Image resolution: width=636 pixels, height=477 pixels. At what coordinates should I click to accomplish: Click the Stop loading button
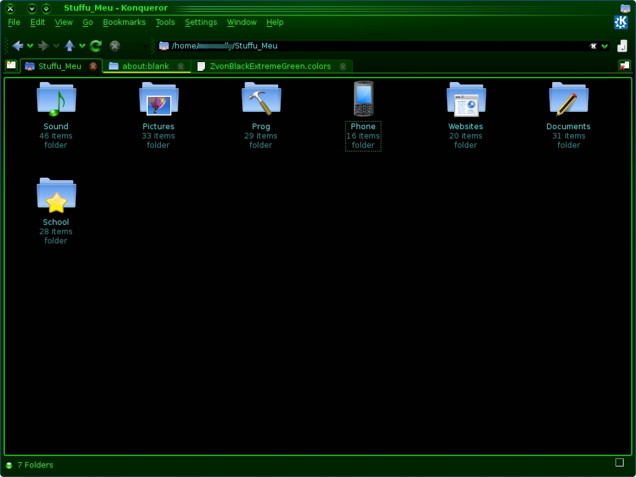click(115, 46)
